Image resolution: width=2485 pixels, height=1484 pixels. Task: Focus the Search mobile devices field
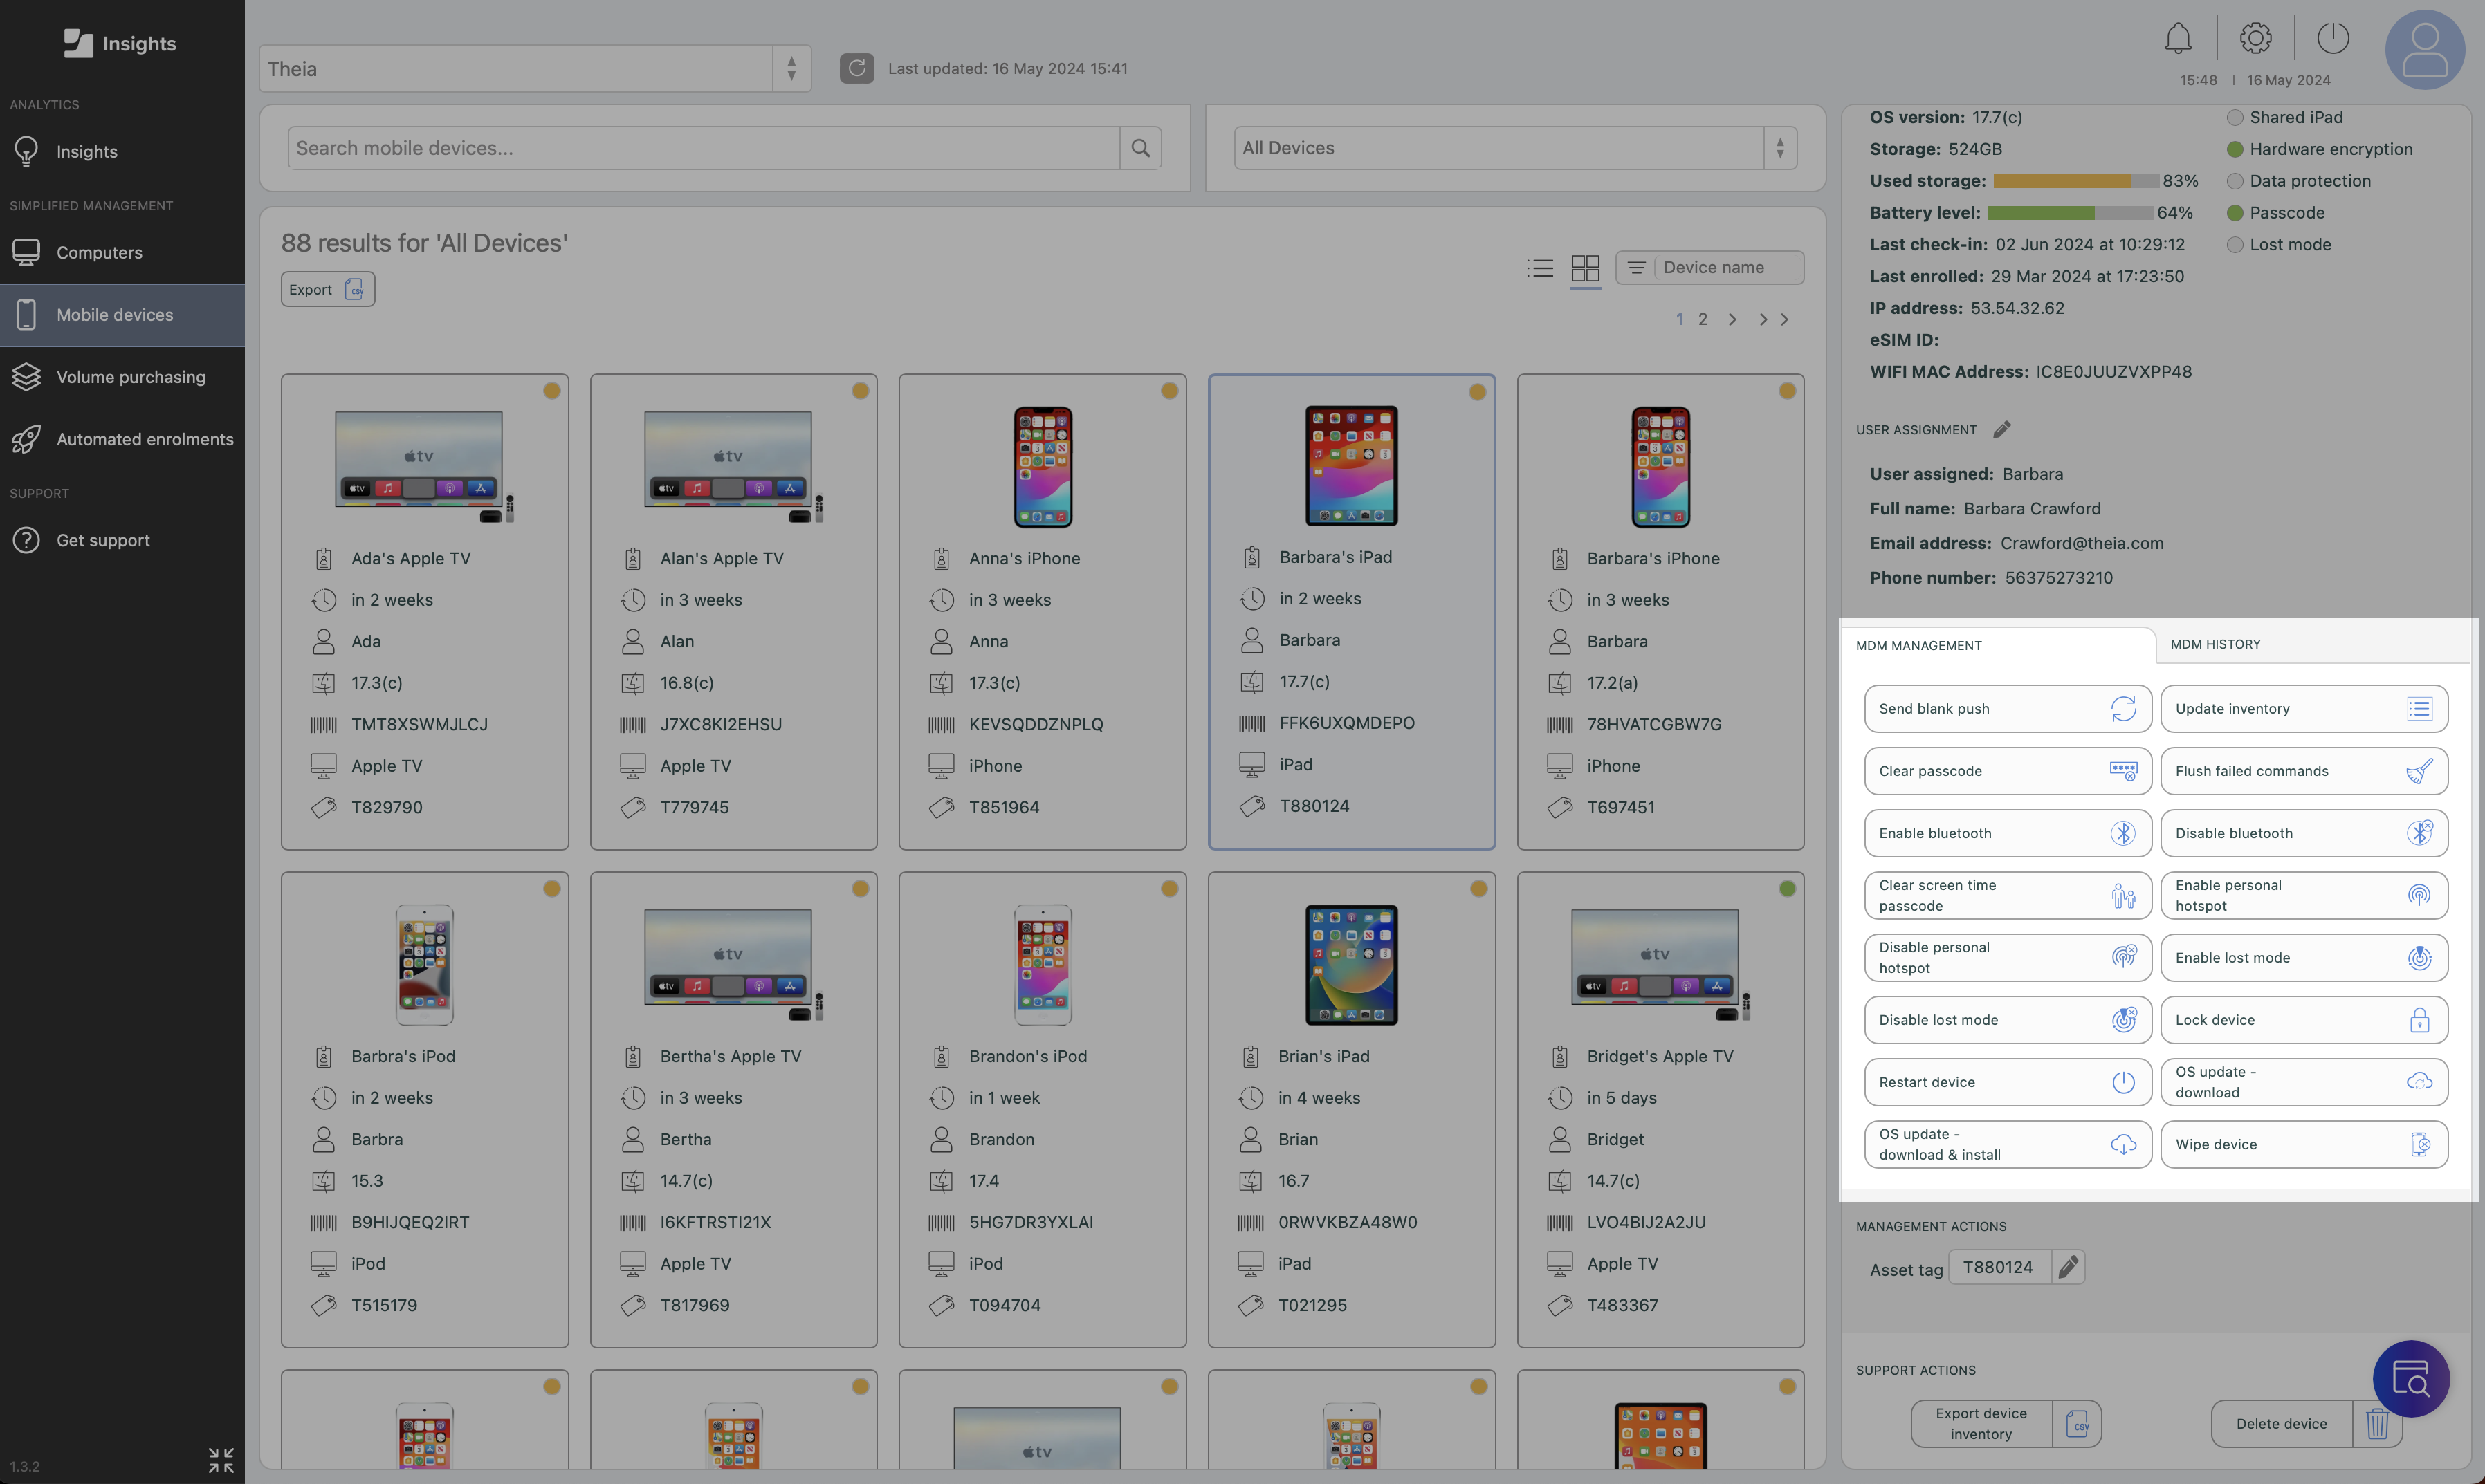704,148
